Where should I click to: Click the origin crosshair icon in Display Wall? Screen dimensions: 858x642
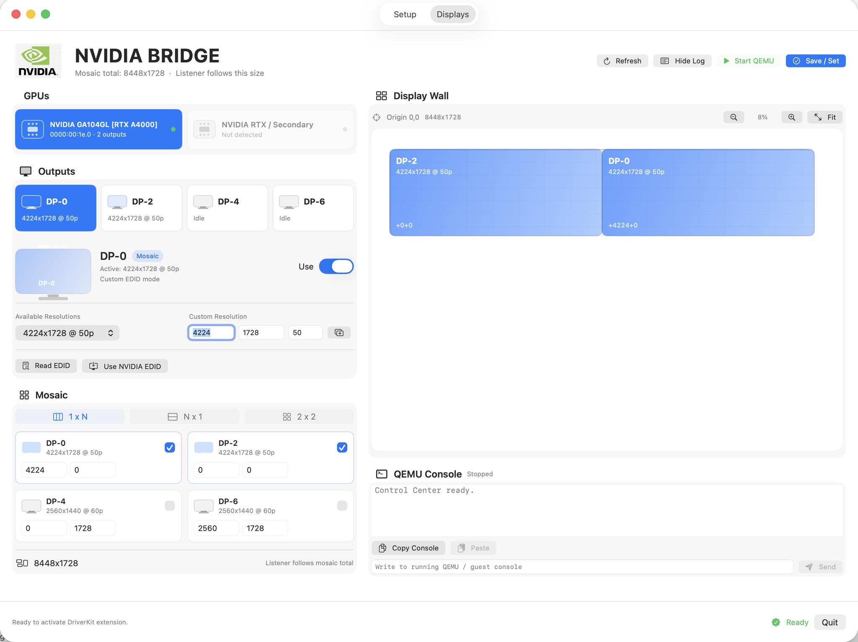tap(377, 117)
